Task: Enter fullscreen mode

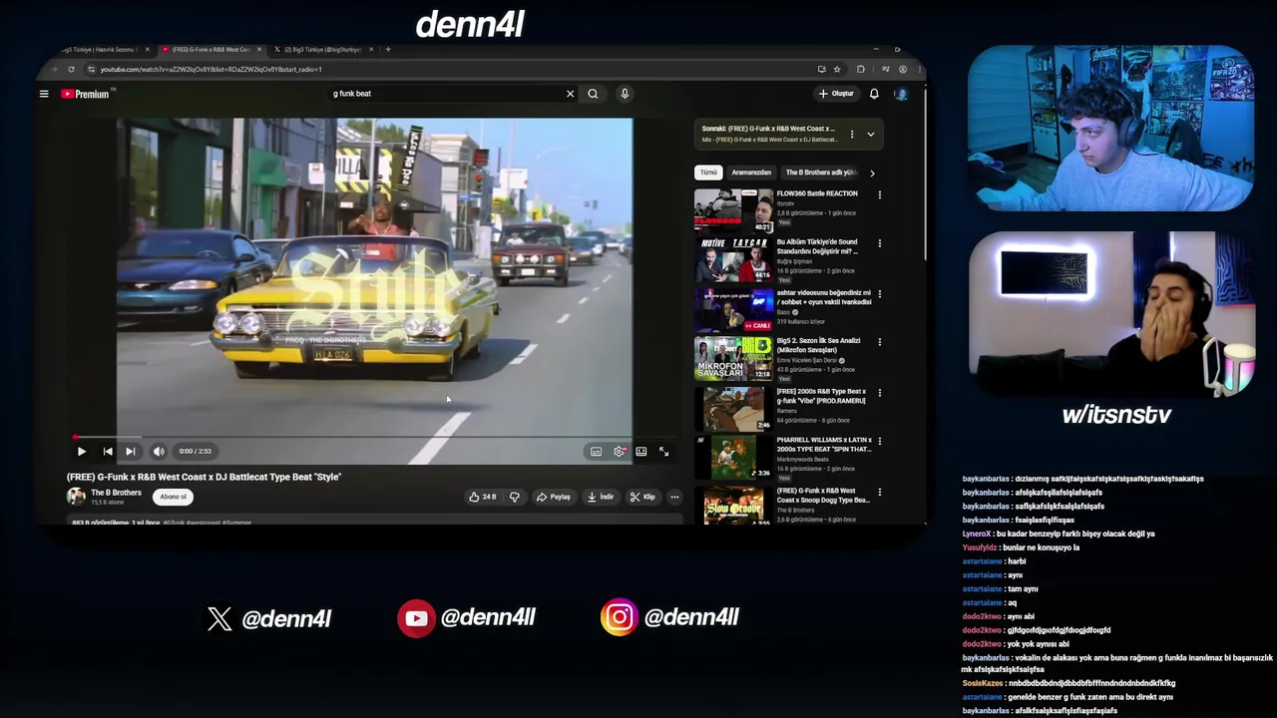Action: click(664, 452)
